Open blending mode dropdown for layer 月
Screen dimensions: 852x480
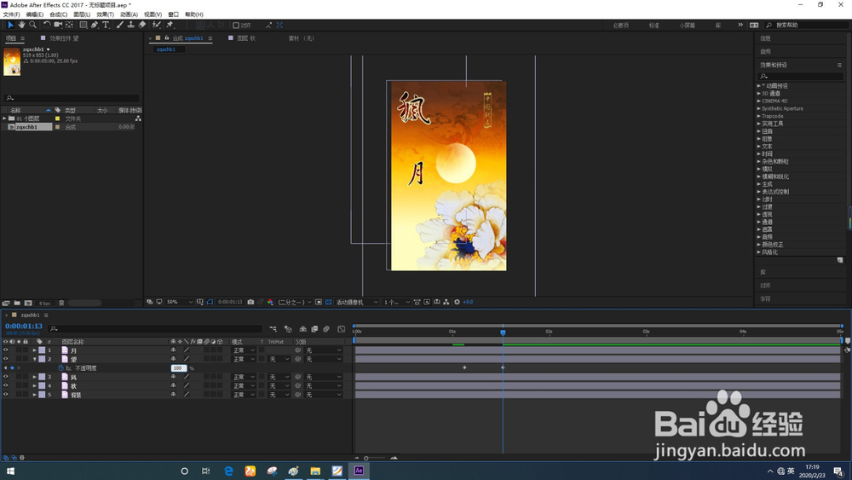click(x=244, y=350)
